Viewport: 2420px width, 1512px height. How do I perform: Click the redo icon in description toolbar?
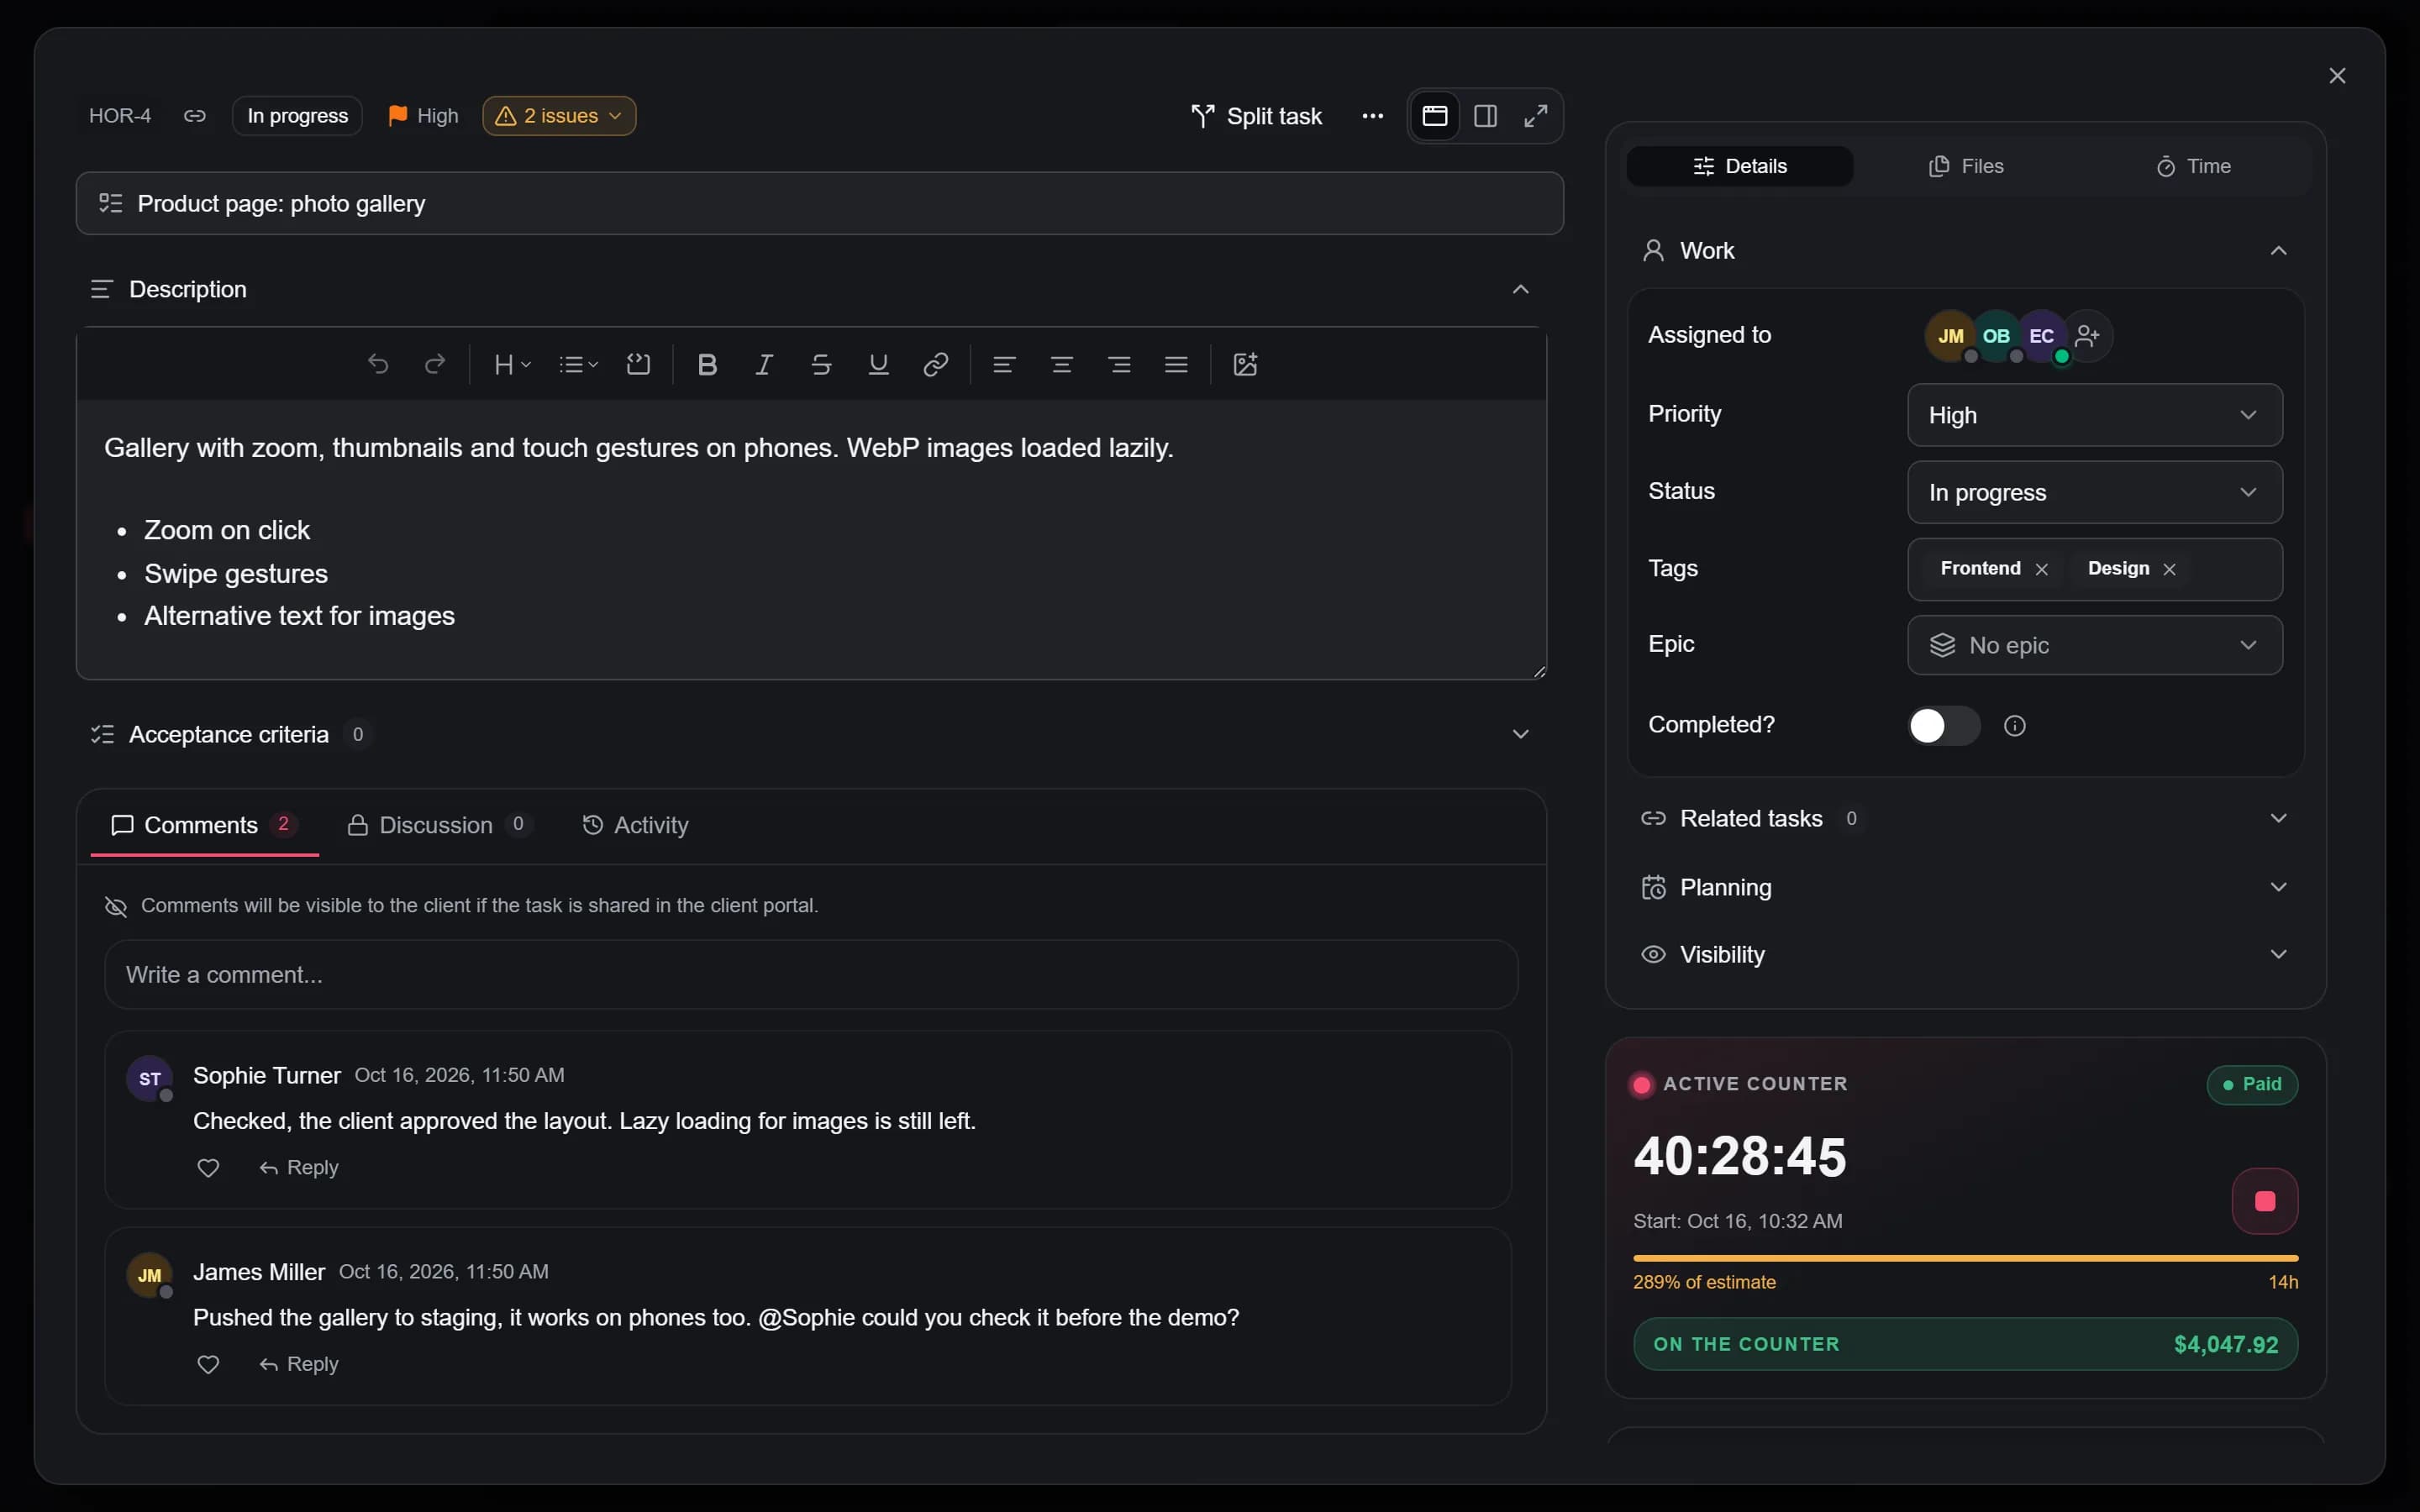[435, 364]
